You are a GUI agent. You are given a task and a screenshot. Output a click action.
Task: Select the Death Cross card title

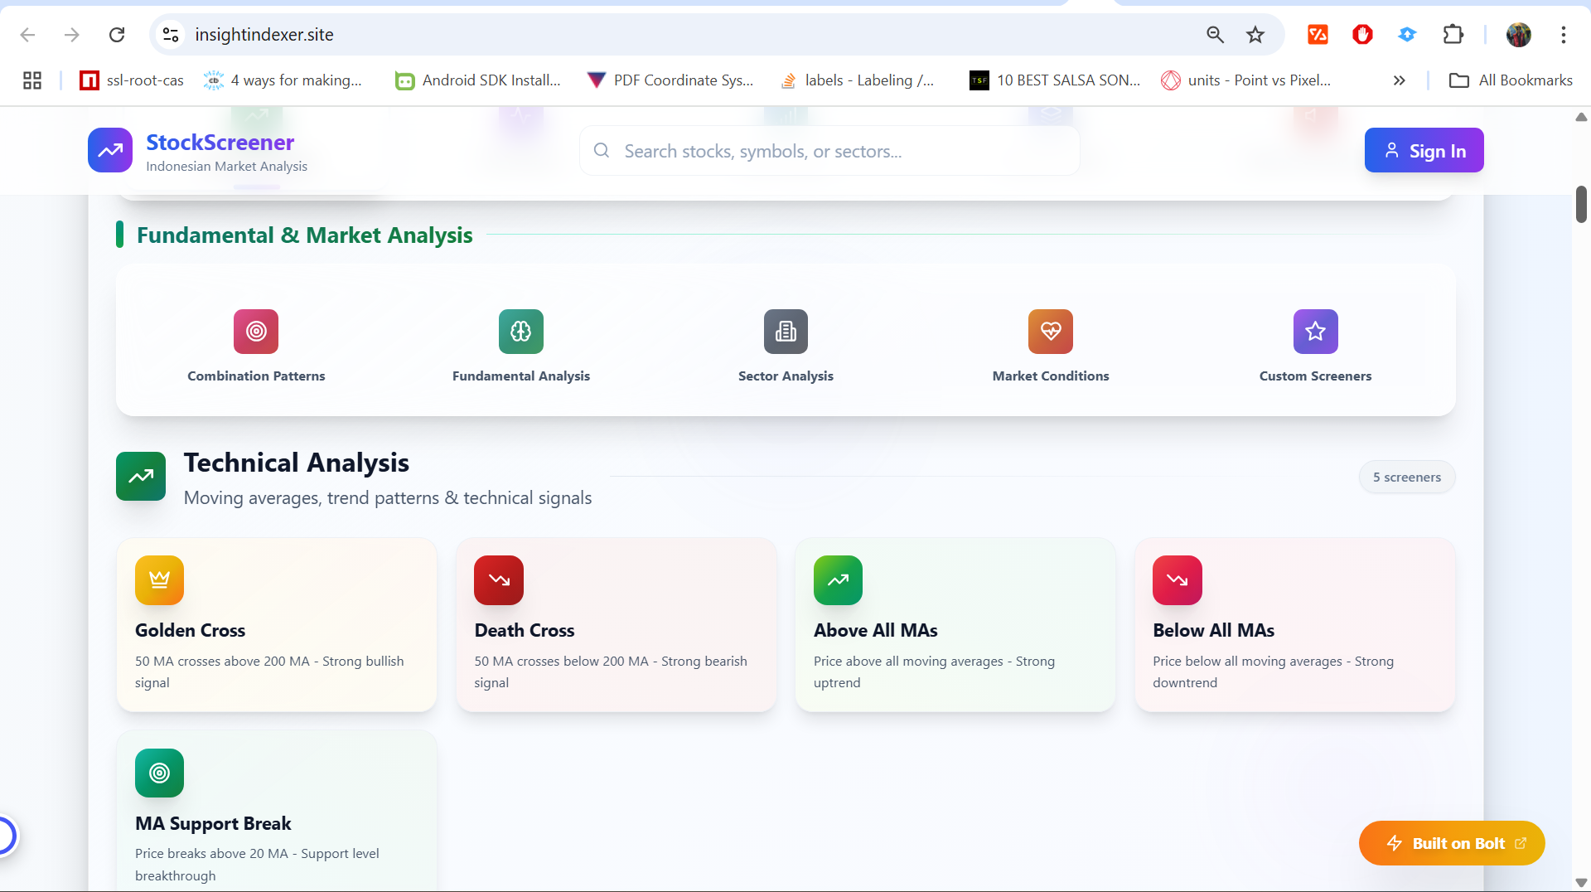coord(525,630)
